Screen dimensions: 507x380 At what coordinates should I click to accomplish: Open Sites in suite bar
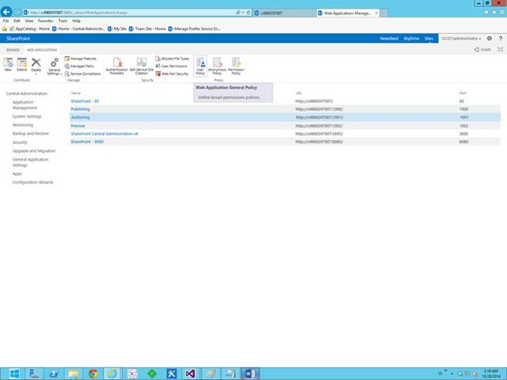(x=429, y=39)
